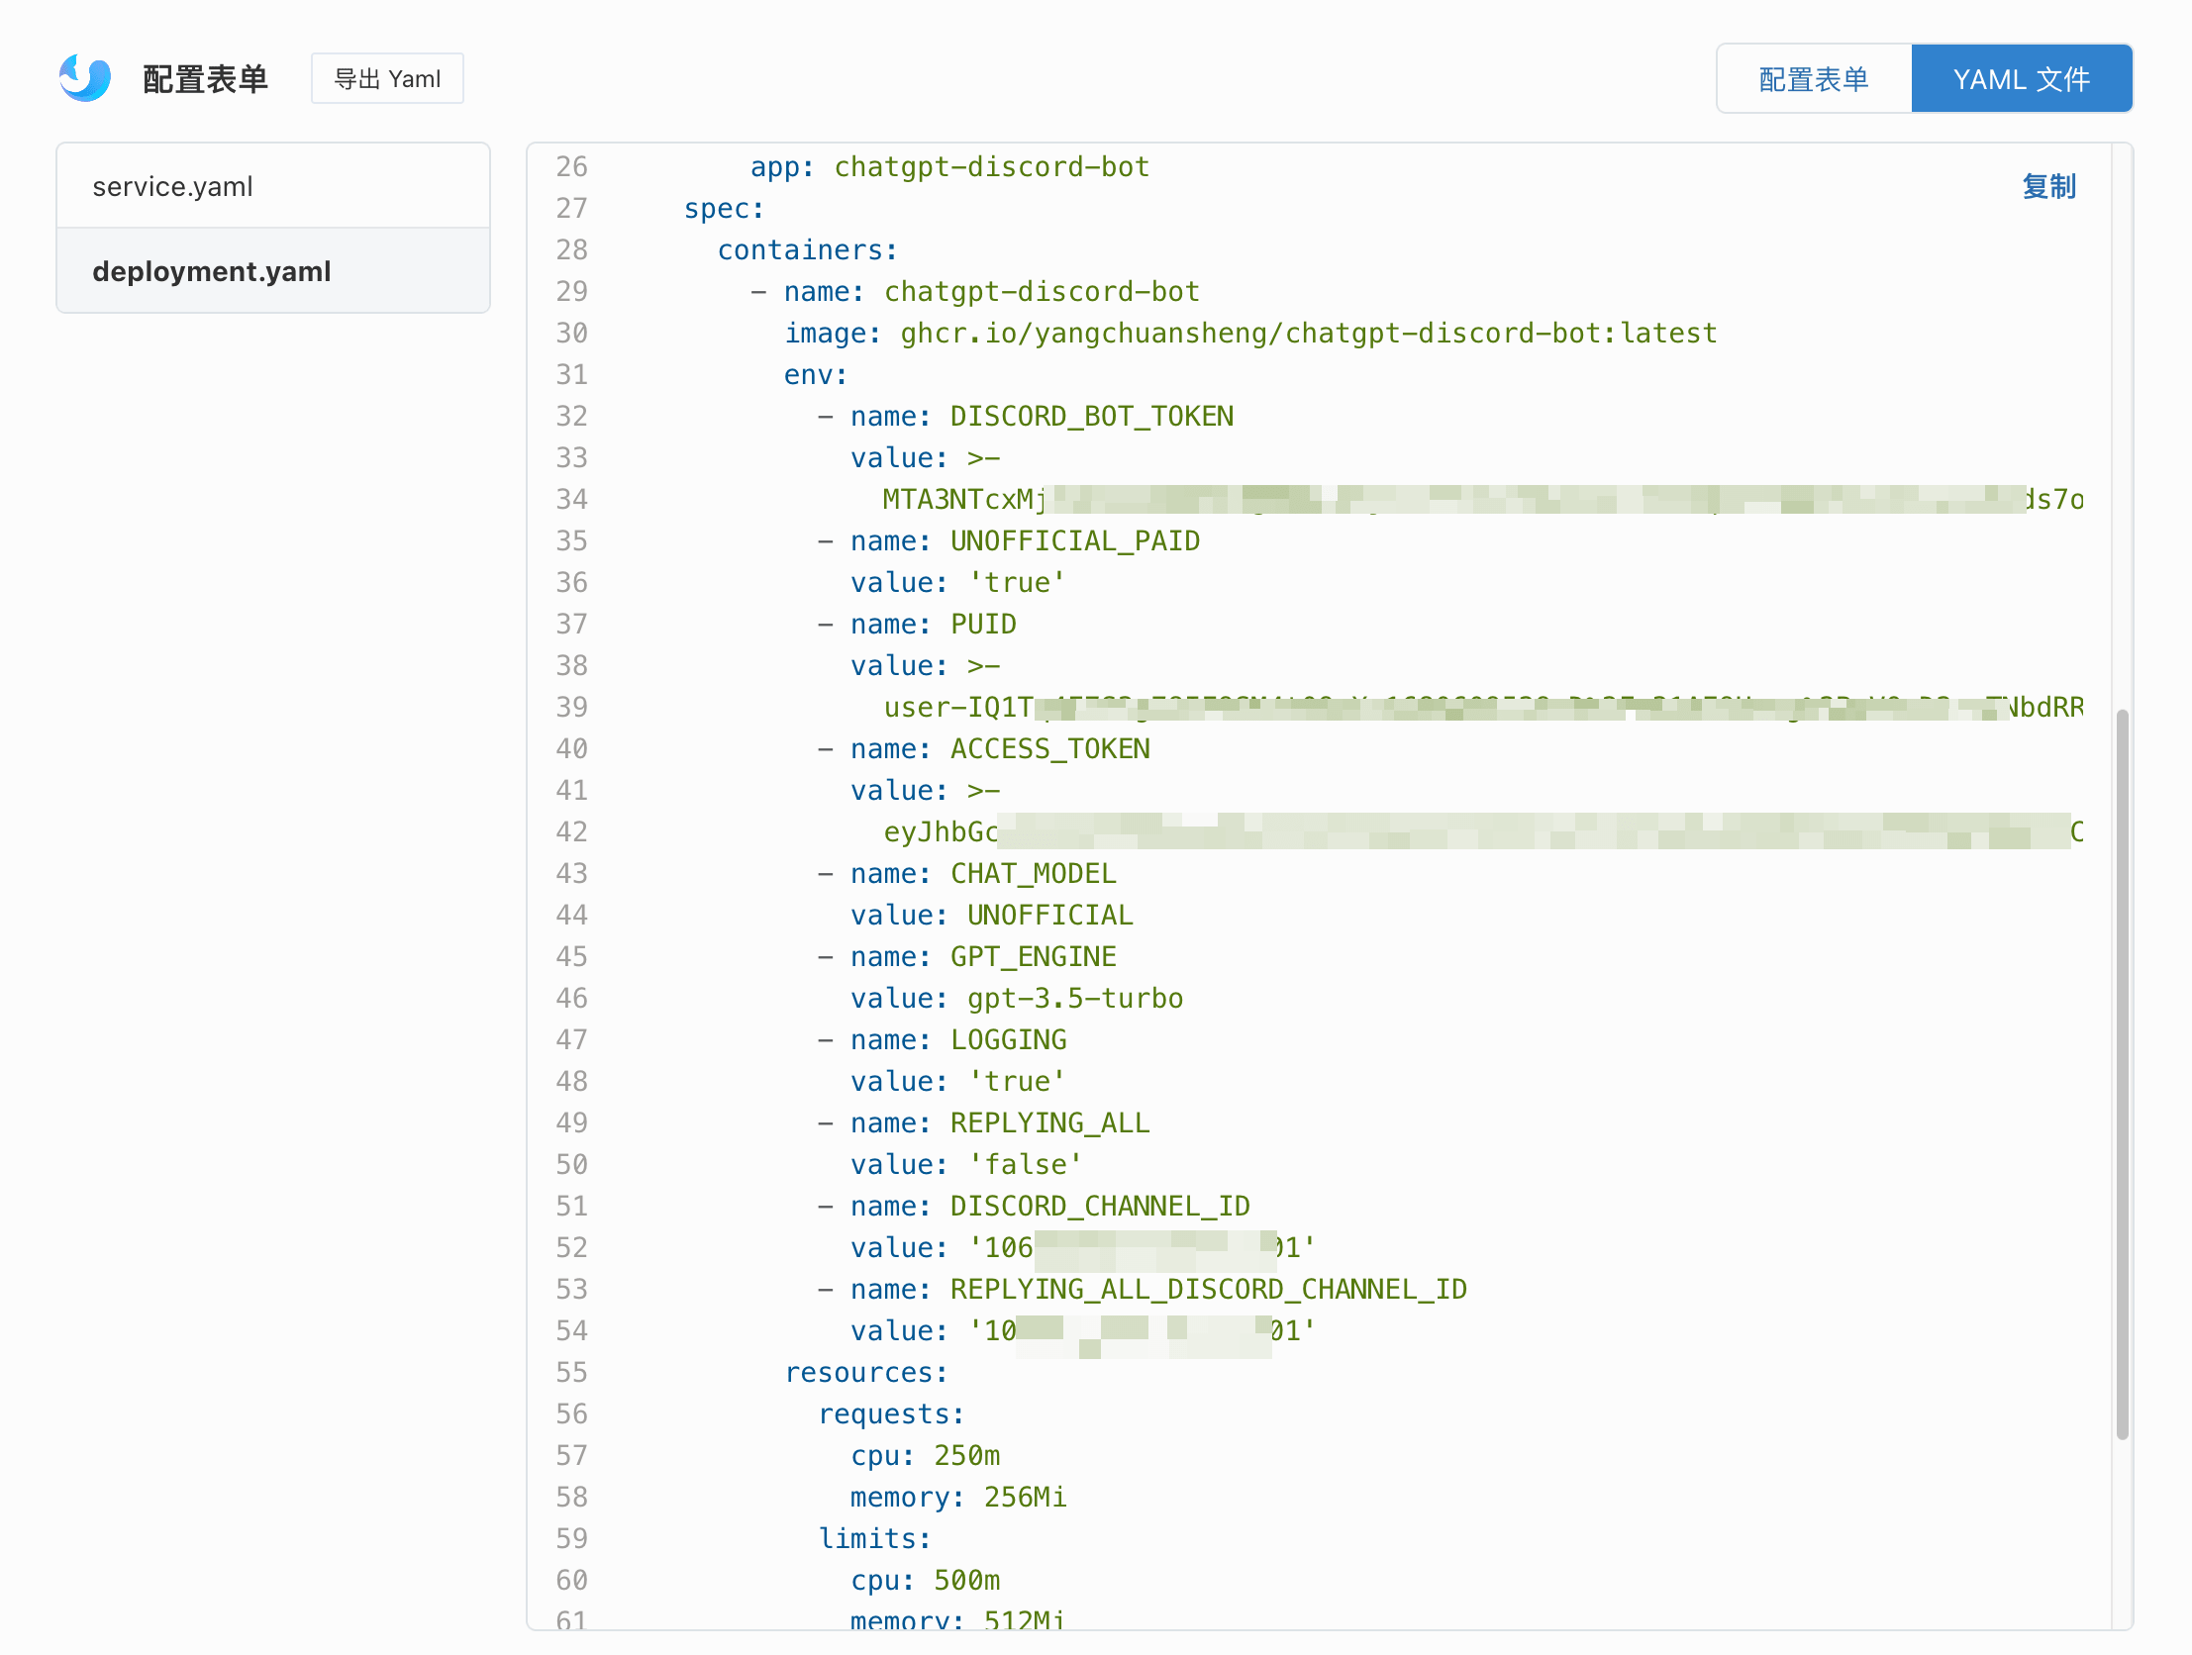Screen dimensions: 2192x1655
Task: Click the gpt-3.5-turbo value text
Action: pos(1075,998)
